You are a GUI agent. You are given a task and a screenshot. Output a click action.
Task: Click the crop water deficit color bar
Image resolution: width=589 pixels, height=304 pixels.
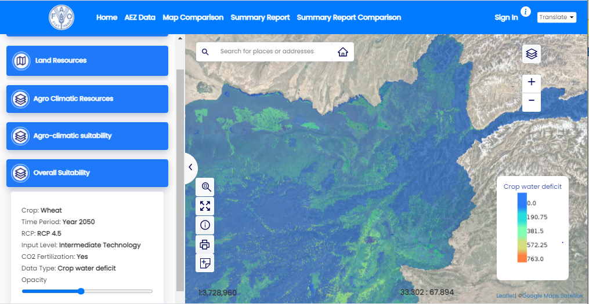(522, 228)
